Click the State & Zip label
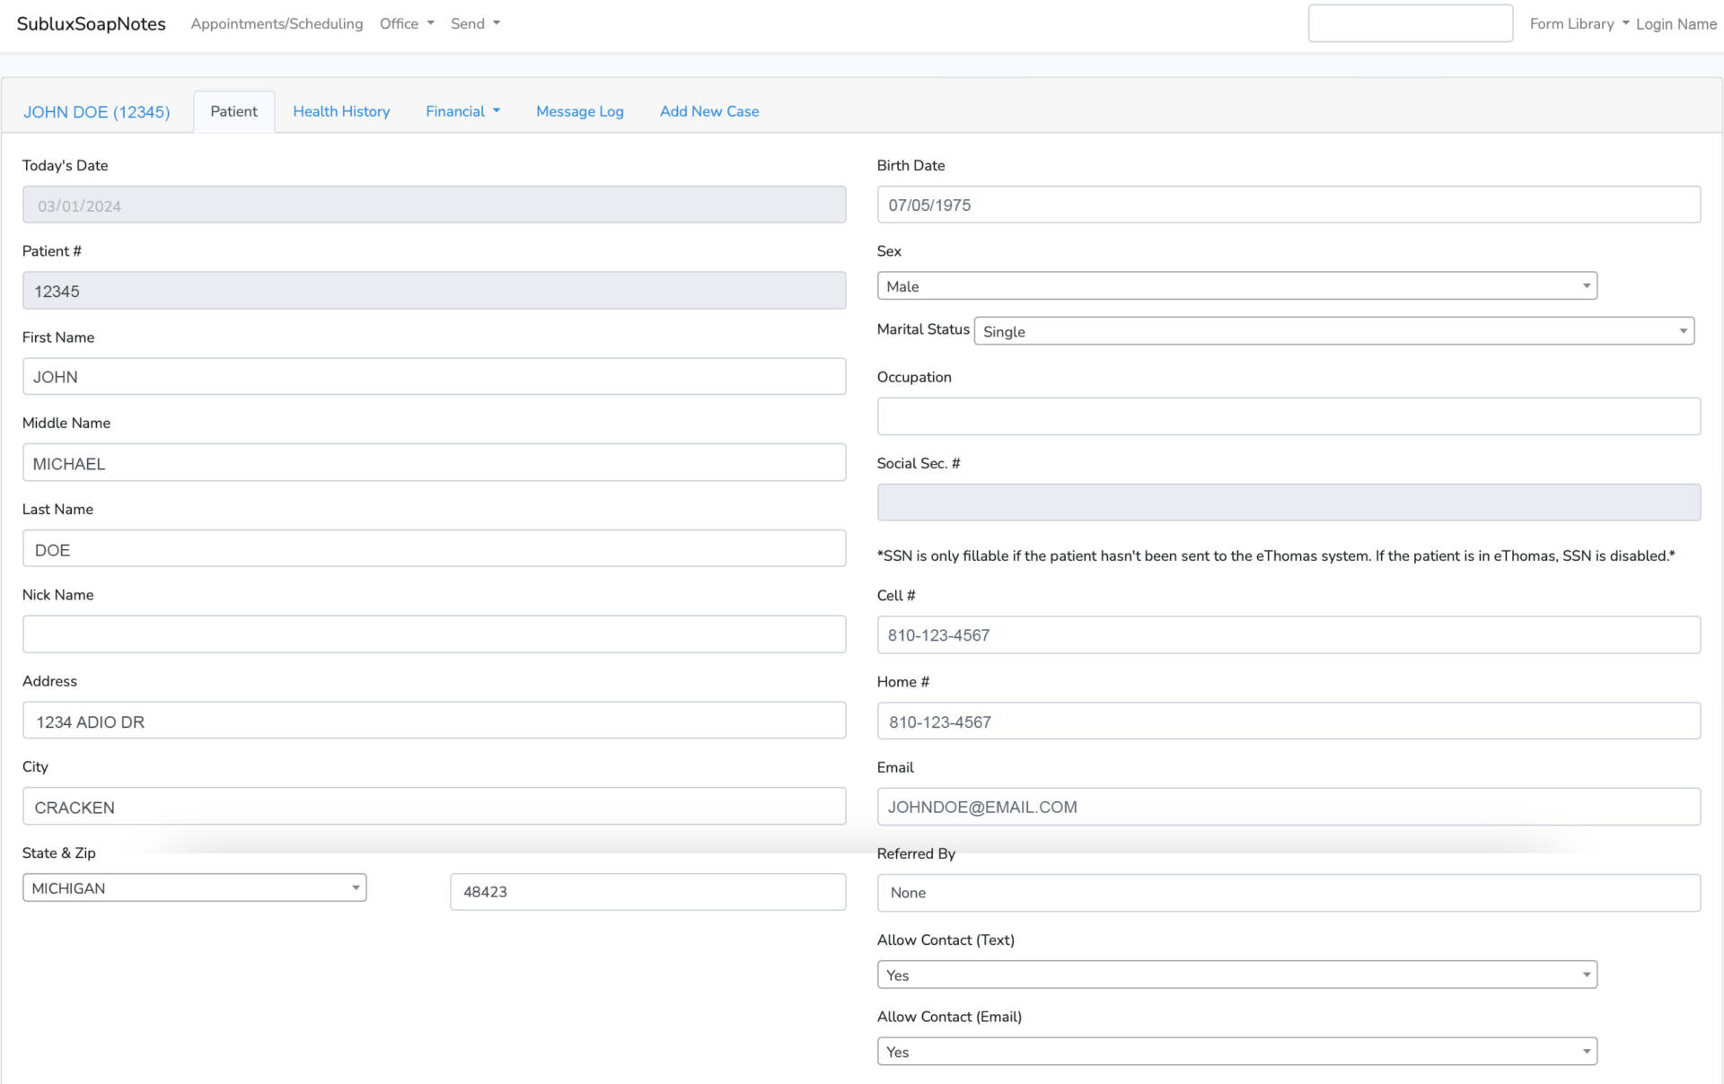1724x1084 pixels. (x=58, y=853)
